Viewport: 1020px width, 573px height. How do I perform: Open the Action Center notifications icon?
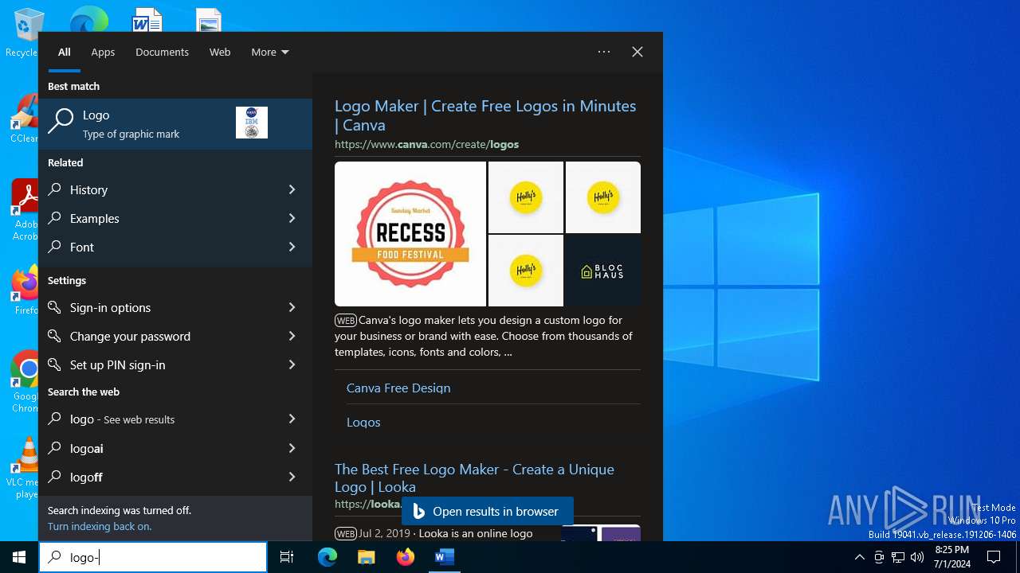point(994,557)
